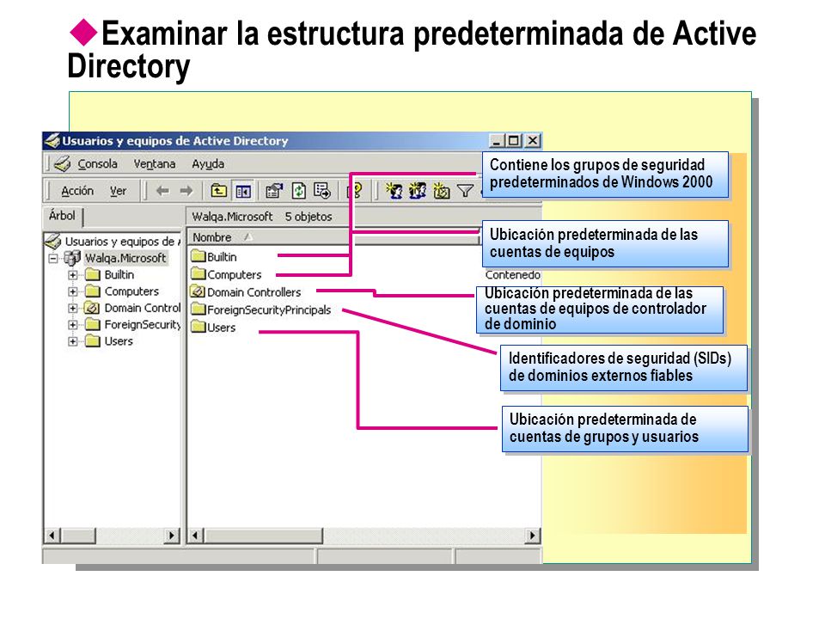Select Users in the tree pane
Viewport: 825px width, 619px height.
119,341
